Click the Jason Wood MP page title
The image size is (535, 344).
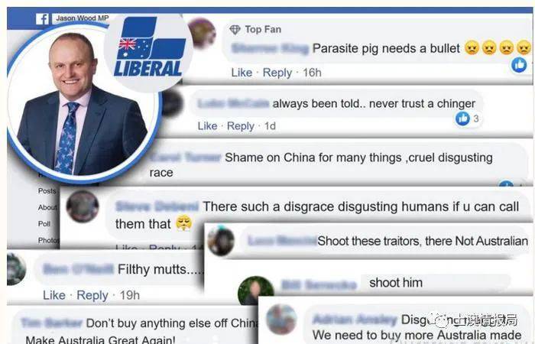click(83, 18)
